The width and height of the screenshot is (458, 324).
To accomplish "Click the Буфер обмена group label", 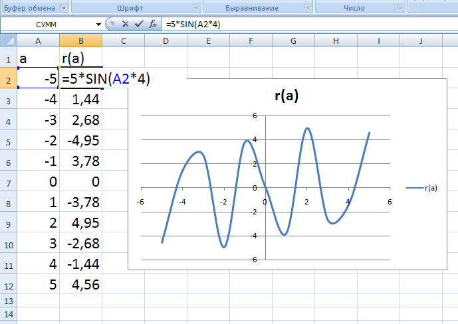I will [29, 8].
